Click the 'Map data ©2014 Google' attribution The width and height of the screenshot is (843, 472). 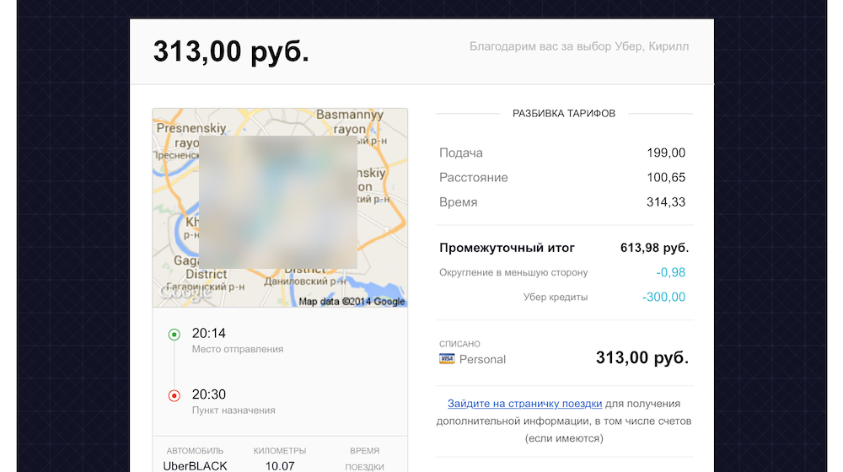(x=352, y=302)
